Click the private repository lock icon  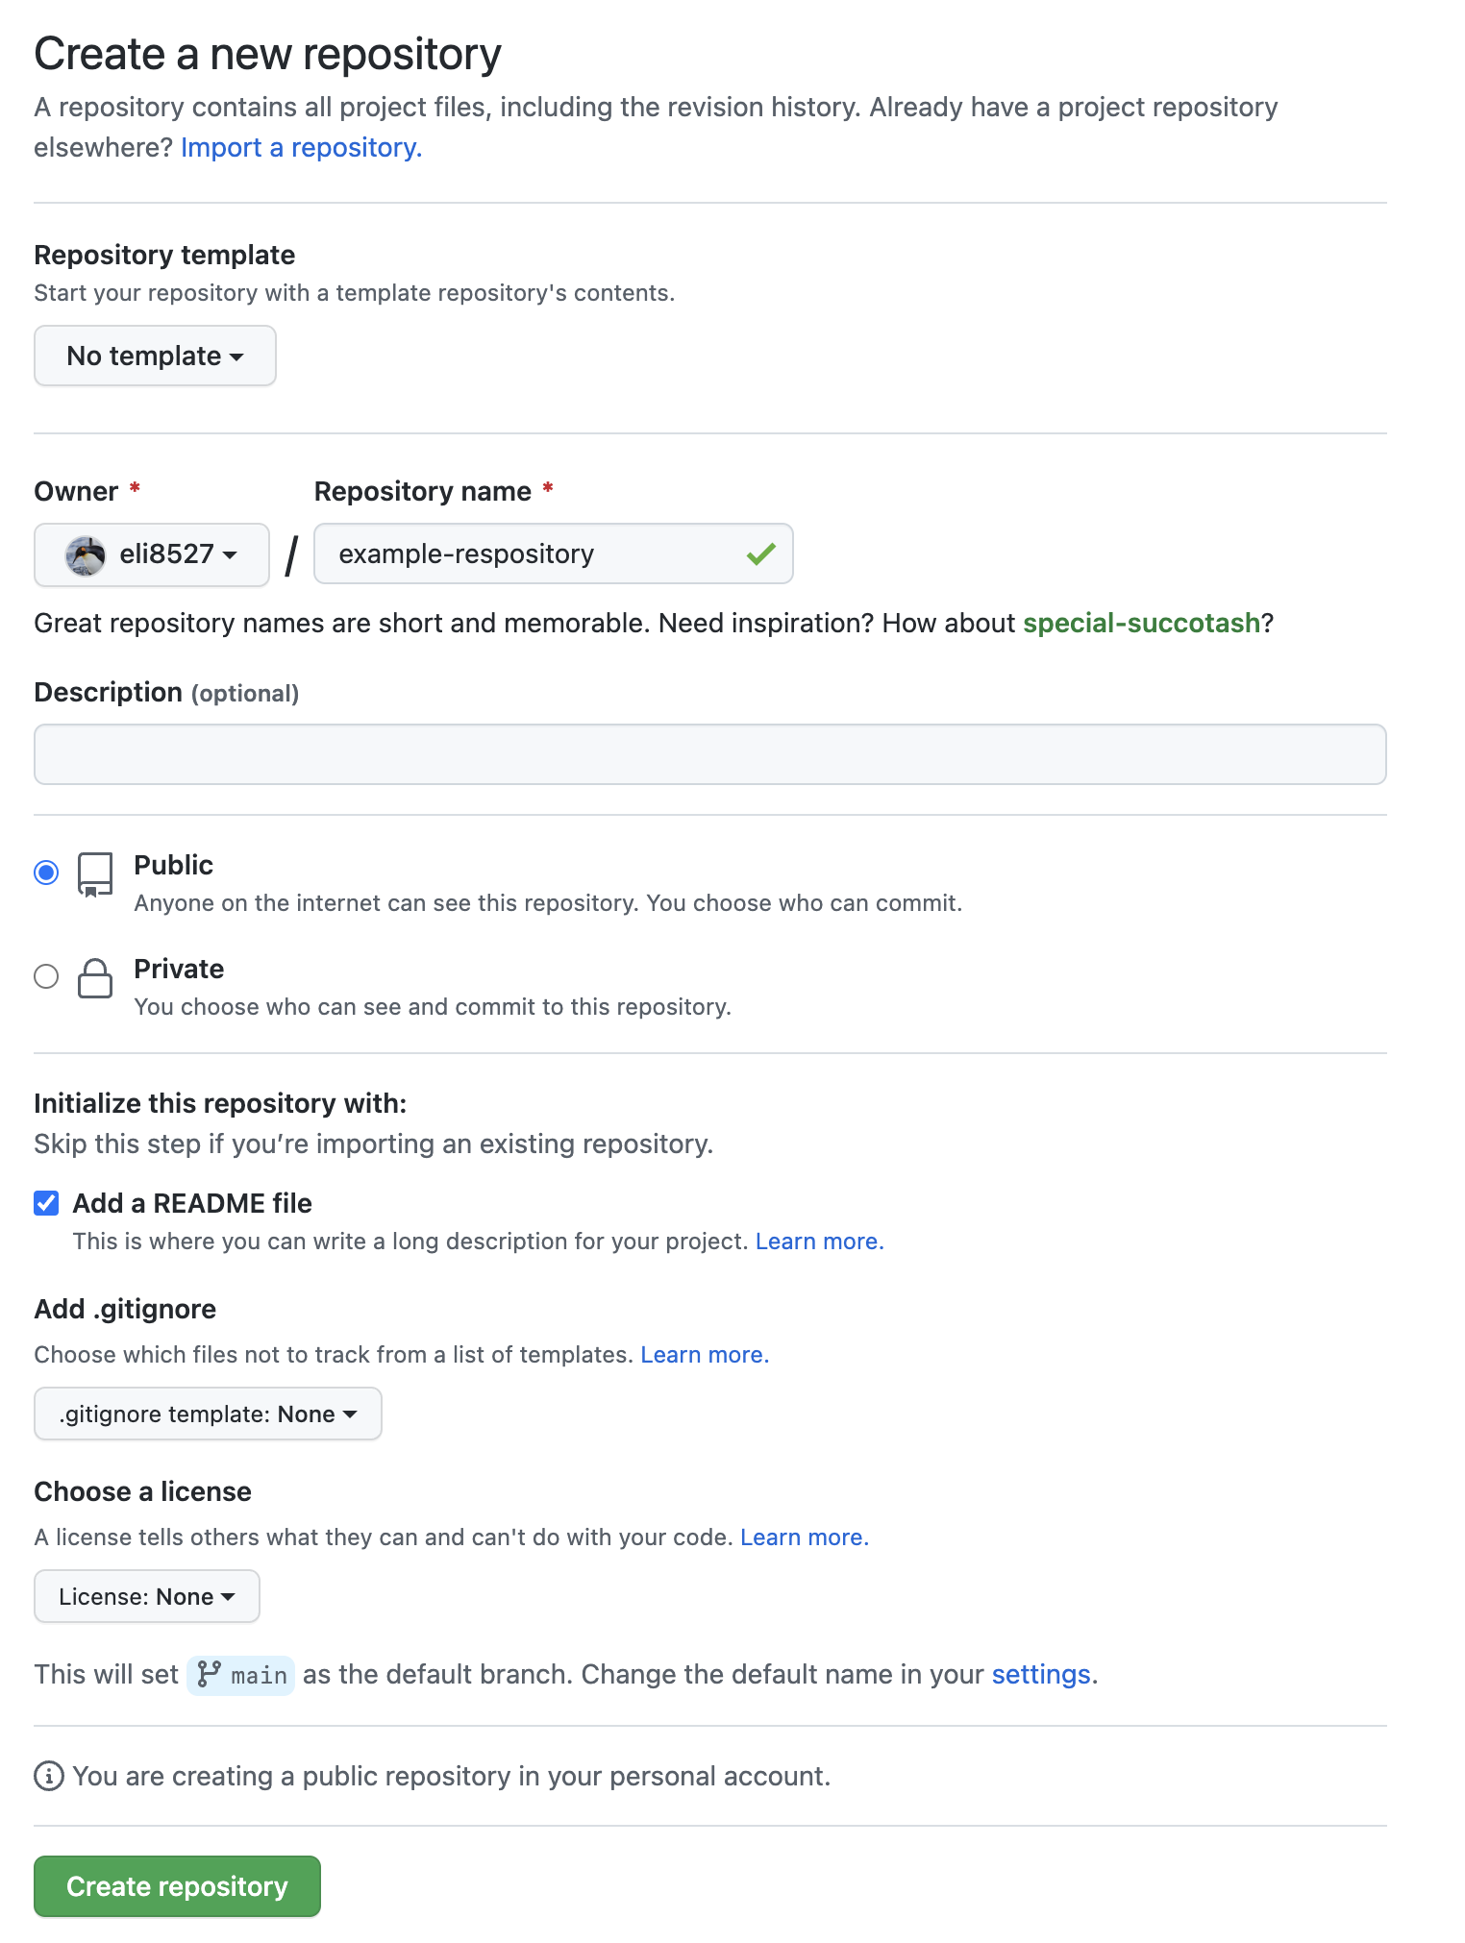point(95,978)
